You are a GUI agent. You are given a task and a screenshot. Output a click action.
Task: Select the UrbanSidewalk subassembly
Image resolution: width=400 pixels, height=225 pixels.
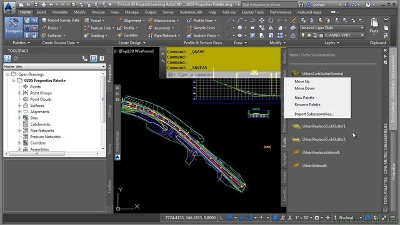coord(309,166)
